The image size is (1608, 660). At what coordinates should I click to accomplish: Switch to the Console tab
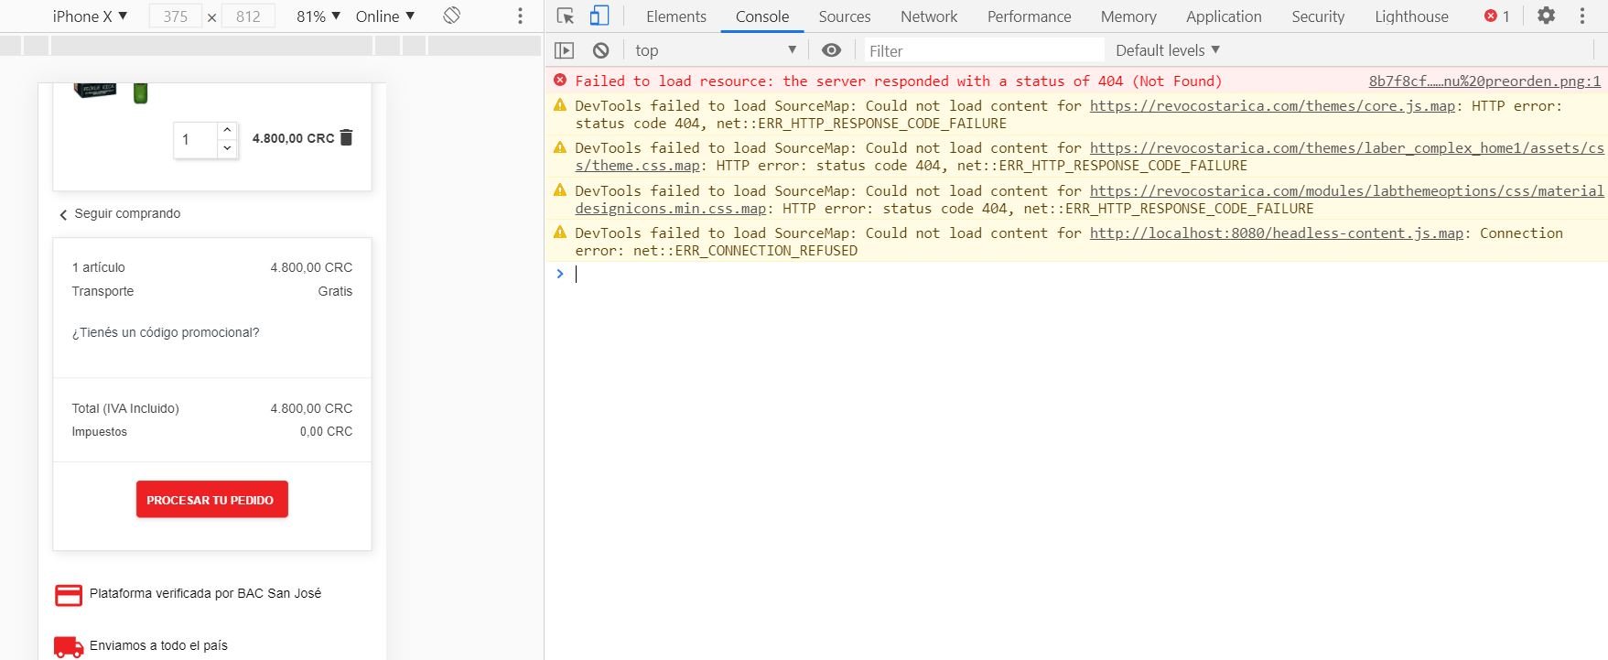click(x=762, y=16)
